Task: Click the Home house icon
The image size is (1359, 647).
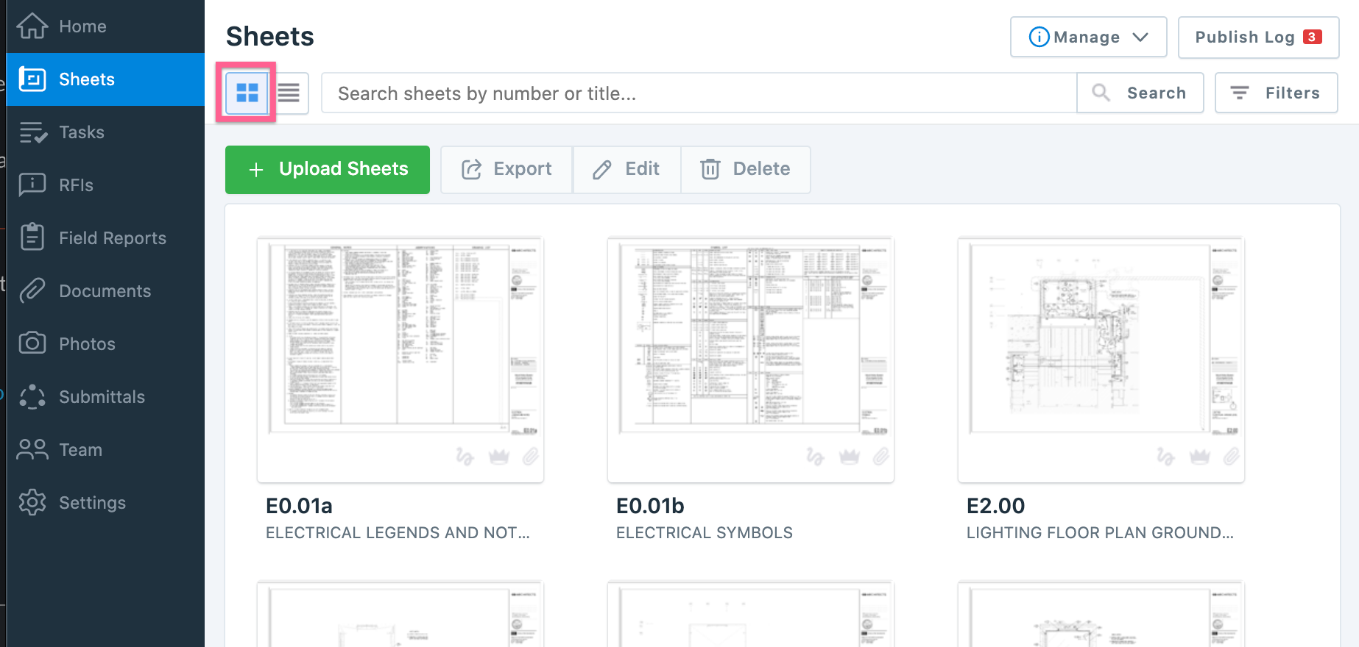Action: 32,26
